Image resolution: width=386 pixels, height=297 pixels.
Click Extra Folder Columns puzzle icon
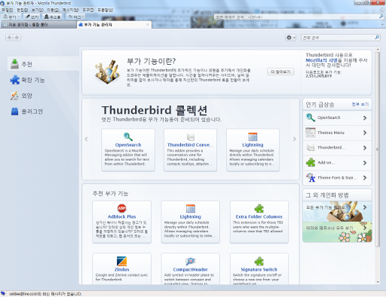click(x=259, y=208)
